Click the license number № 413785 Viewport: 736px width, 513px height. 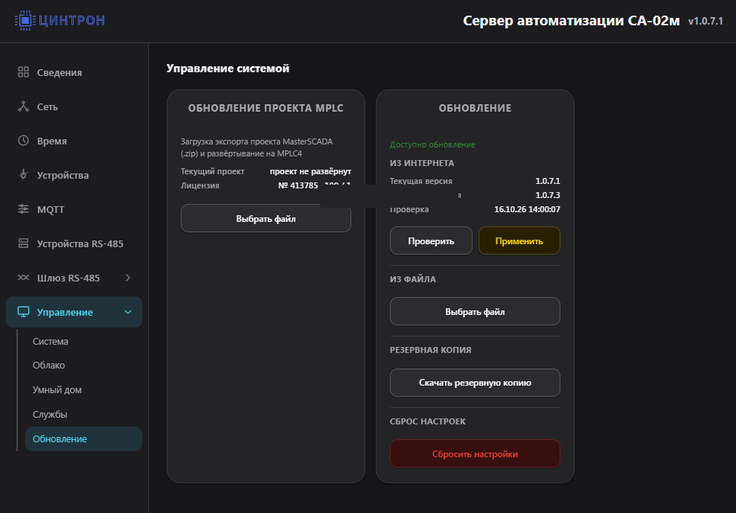pos(298,185)
